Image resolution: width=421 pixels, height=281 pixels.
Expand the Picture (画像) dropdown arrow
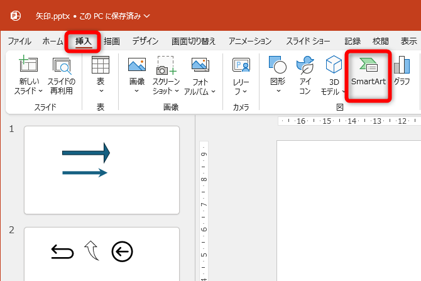coord(136,91)
